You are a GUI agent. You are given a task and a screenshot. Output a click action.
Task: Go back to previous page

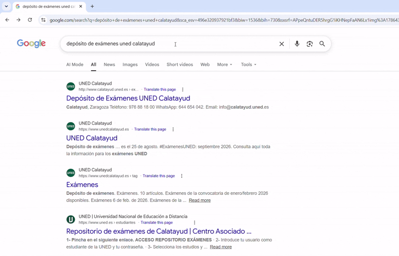tap(7, 20)
